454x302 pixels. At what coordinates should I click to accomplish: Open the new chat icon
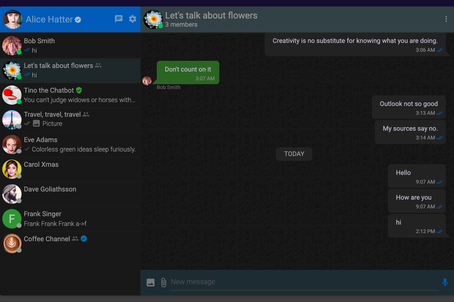point(119,19)
